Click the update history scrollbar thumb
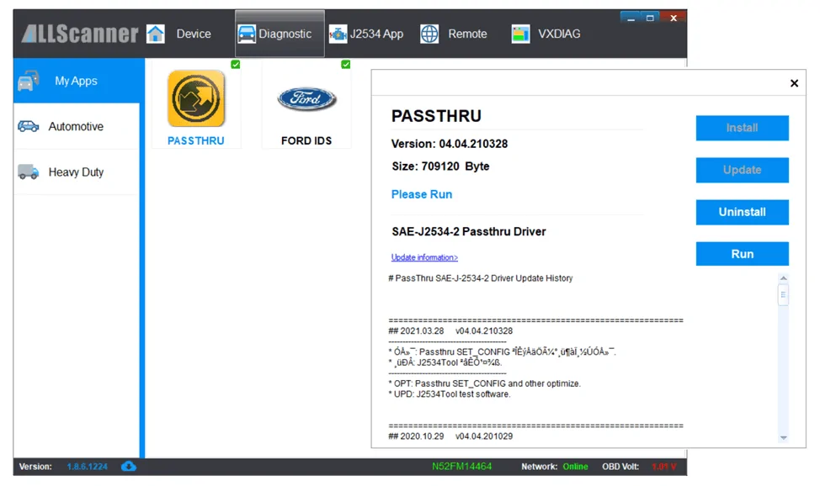Image resolution: width=820 pixels, height=486 pixels. click(784, 295)
